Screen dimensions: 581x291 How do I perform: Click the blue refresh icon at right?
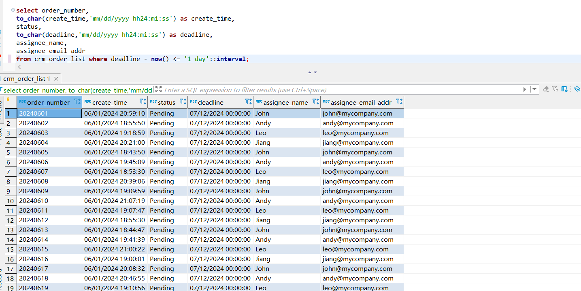[x=577, y=89]
